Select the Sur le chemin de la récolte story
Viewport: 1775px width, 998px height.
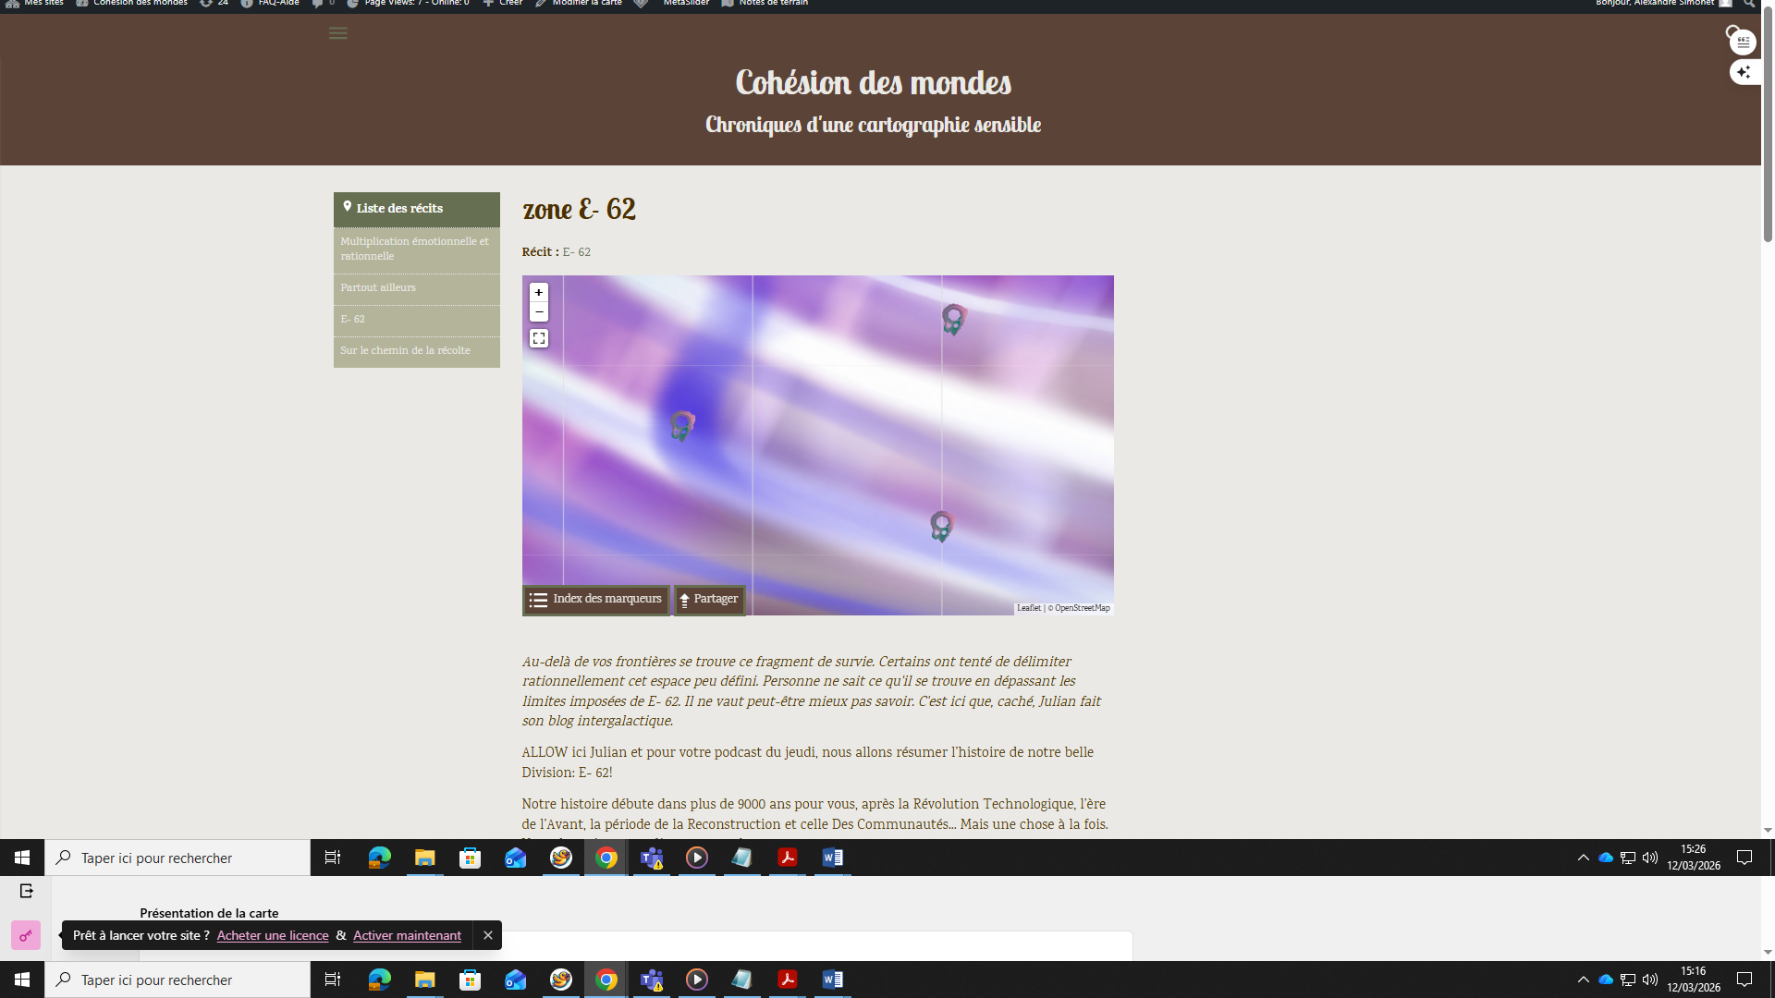[x=405, y=351]
